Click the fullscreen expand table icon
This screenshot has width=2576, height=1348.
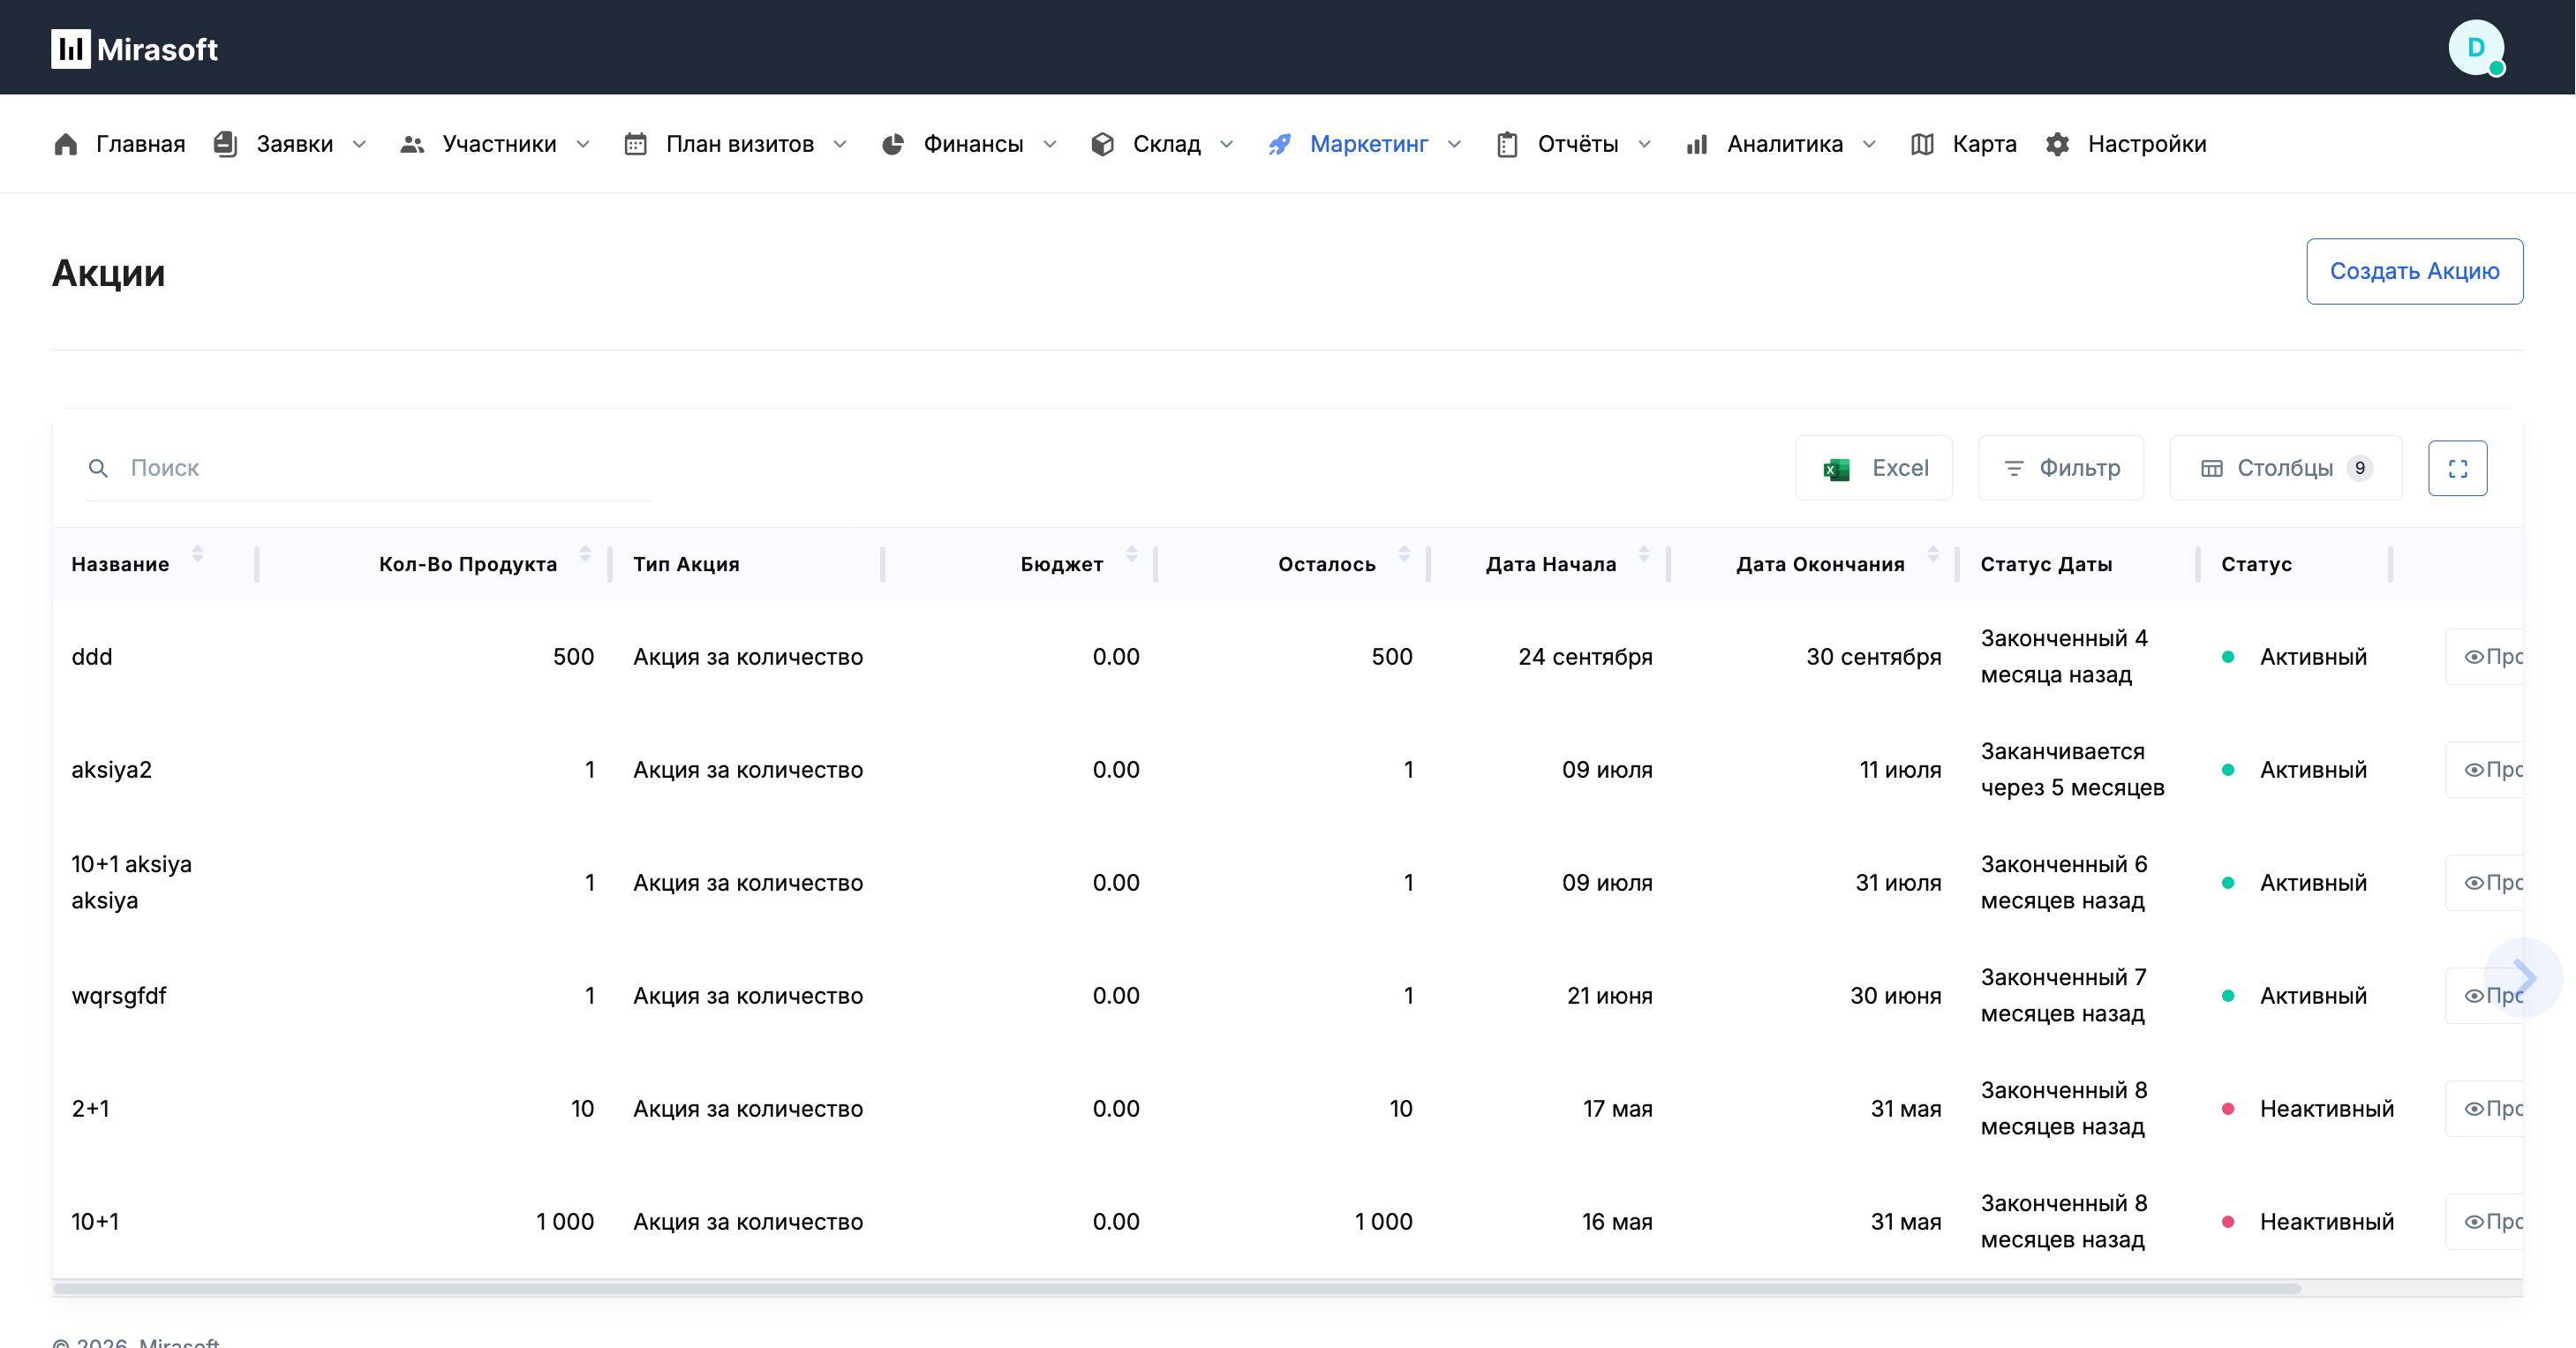[2457, 468]
